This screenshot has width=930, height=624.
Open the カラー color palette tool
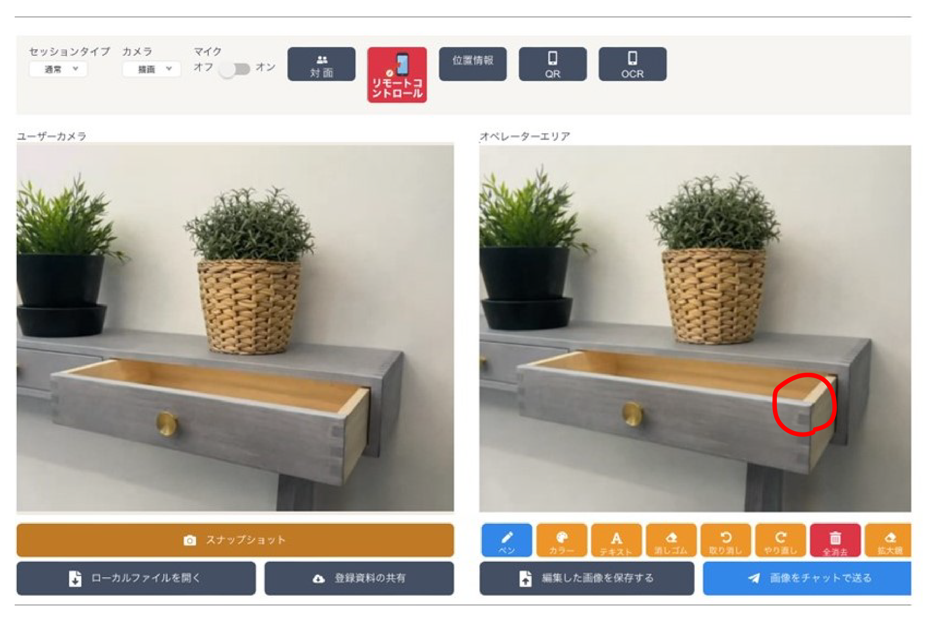561,540
